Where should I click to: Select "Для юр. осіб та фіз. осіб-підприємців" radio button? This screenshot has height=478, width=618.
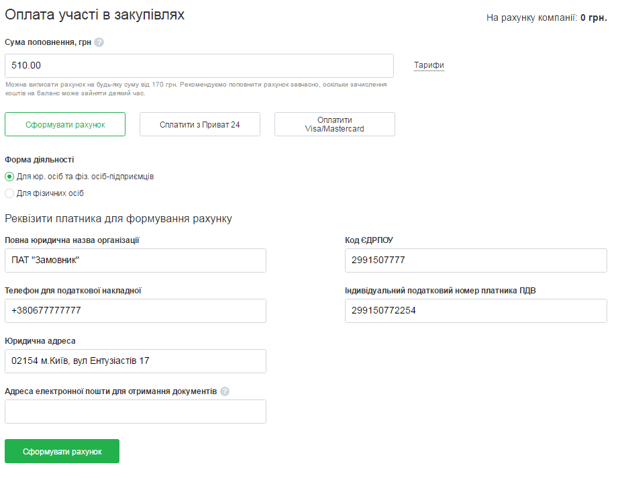[9, 177]
